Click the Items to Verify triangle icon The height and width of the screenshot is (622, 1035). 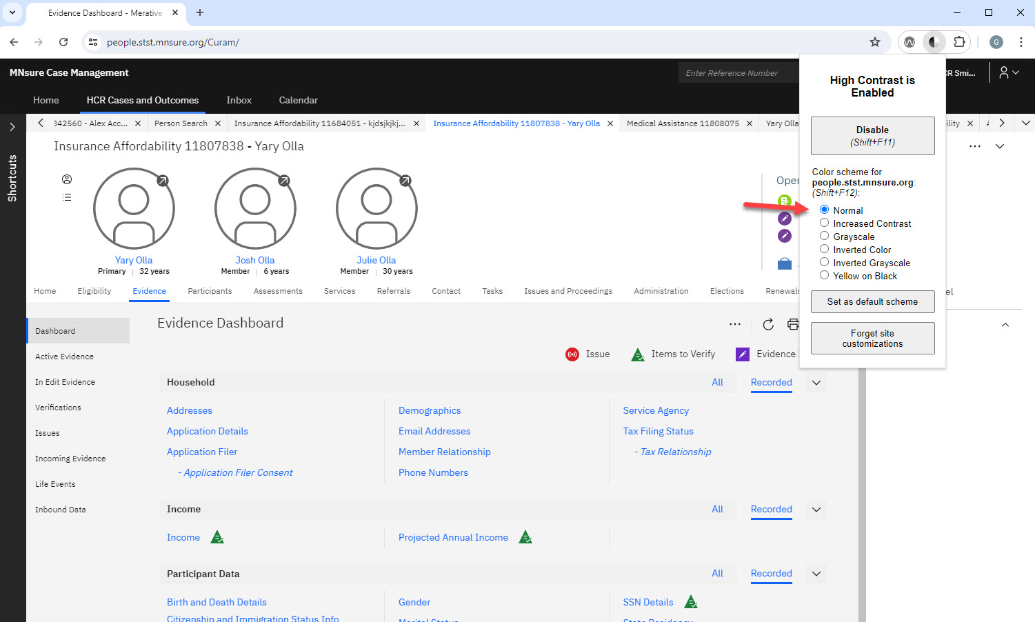[638, 354]
